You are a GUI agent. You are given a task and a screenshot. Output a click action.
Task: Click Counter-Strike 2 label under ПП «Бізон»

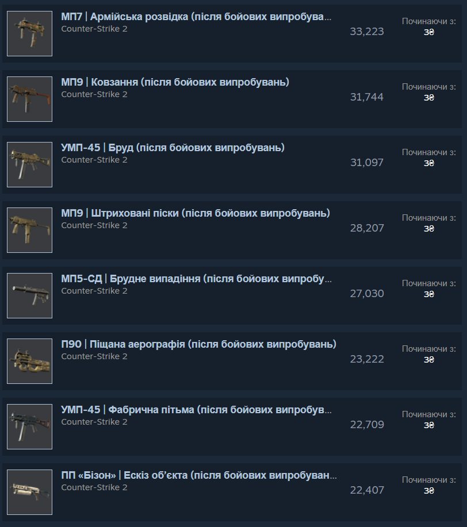coord(94,488)
